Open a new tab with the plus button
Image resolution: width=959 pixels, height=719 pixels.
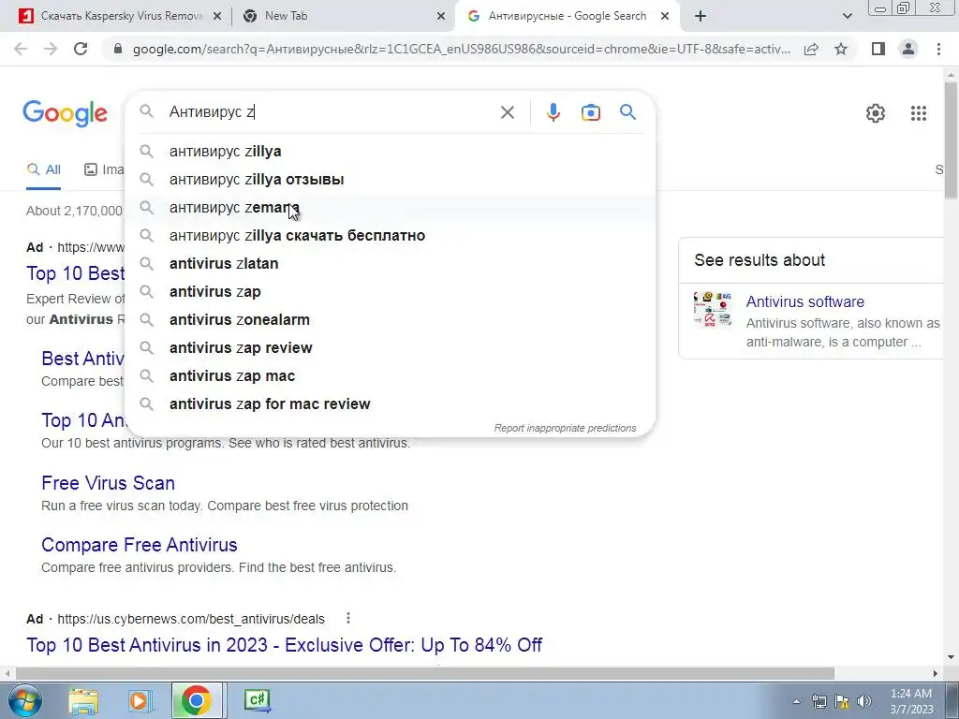701,17
